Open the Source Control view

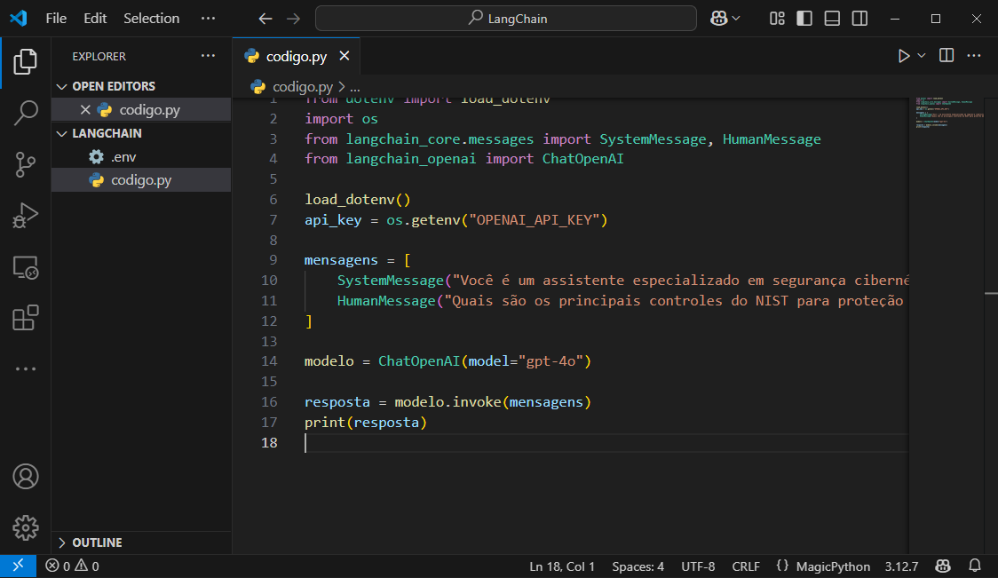26,164
